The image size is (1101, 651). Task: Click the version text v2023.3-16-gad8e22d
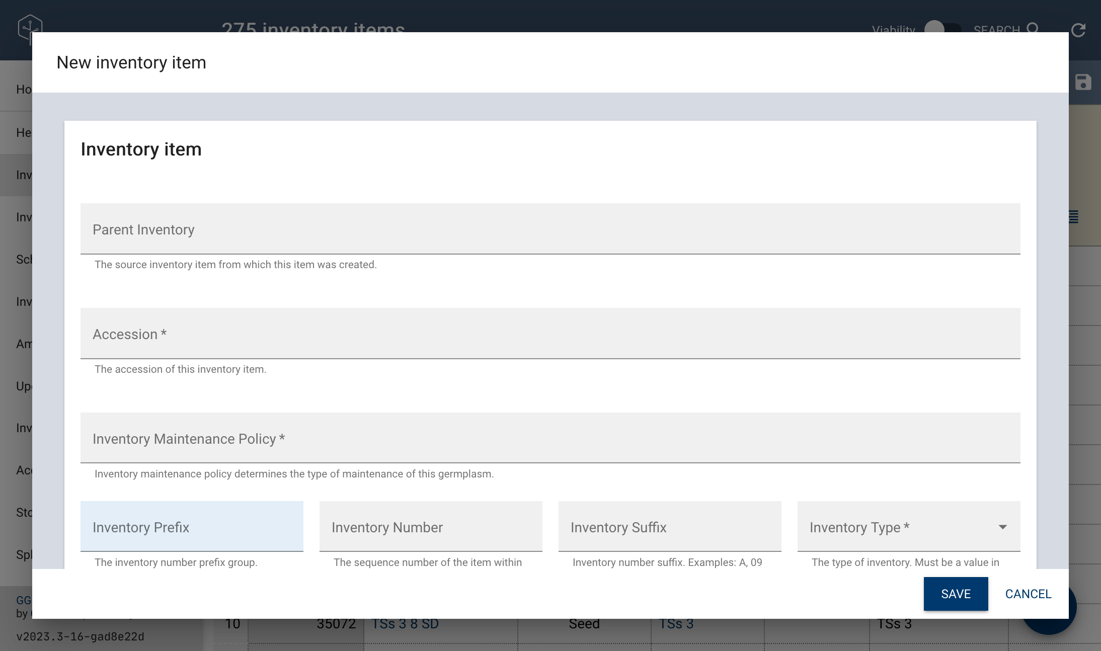pyautogui.click(x=80, y=637)
